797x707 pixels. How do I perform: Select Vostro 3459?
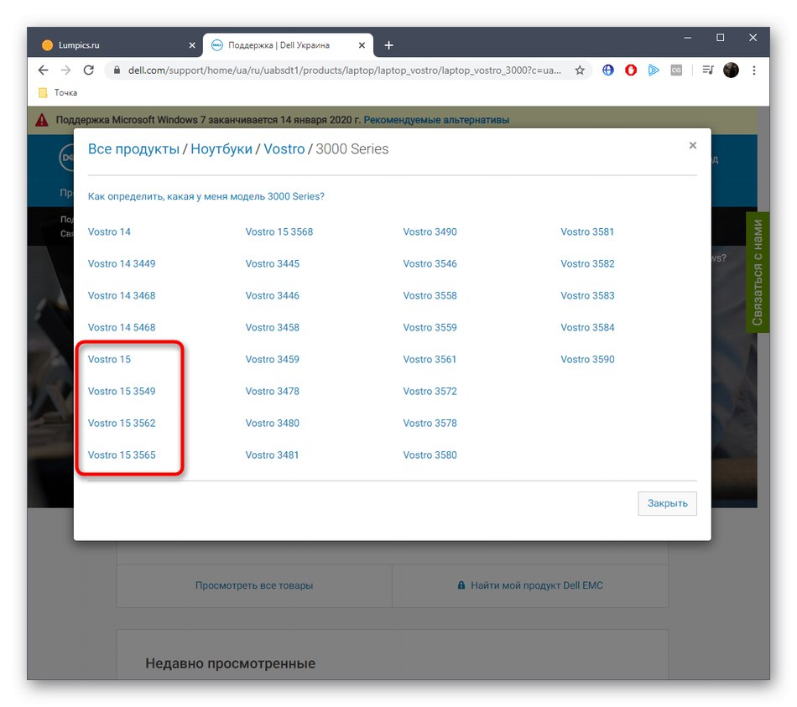pyautogui.click(x=273, y=359)
